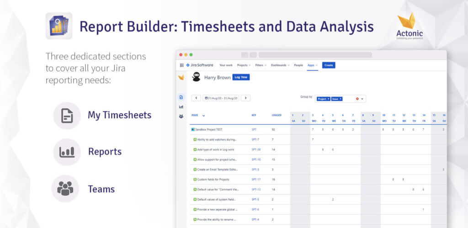Open Your work in the Jira navigation
The height and width of the screenshot is (228, 468).
(x=226, y=65)
